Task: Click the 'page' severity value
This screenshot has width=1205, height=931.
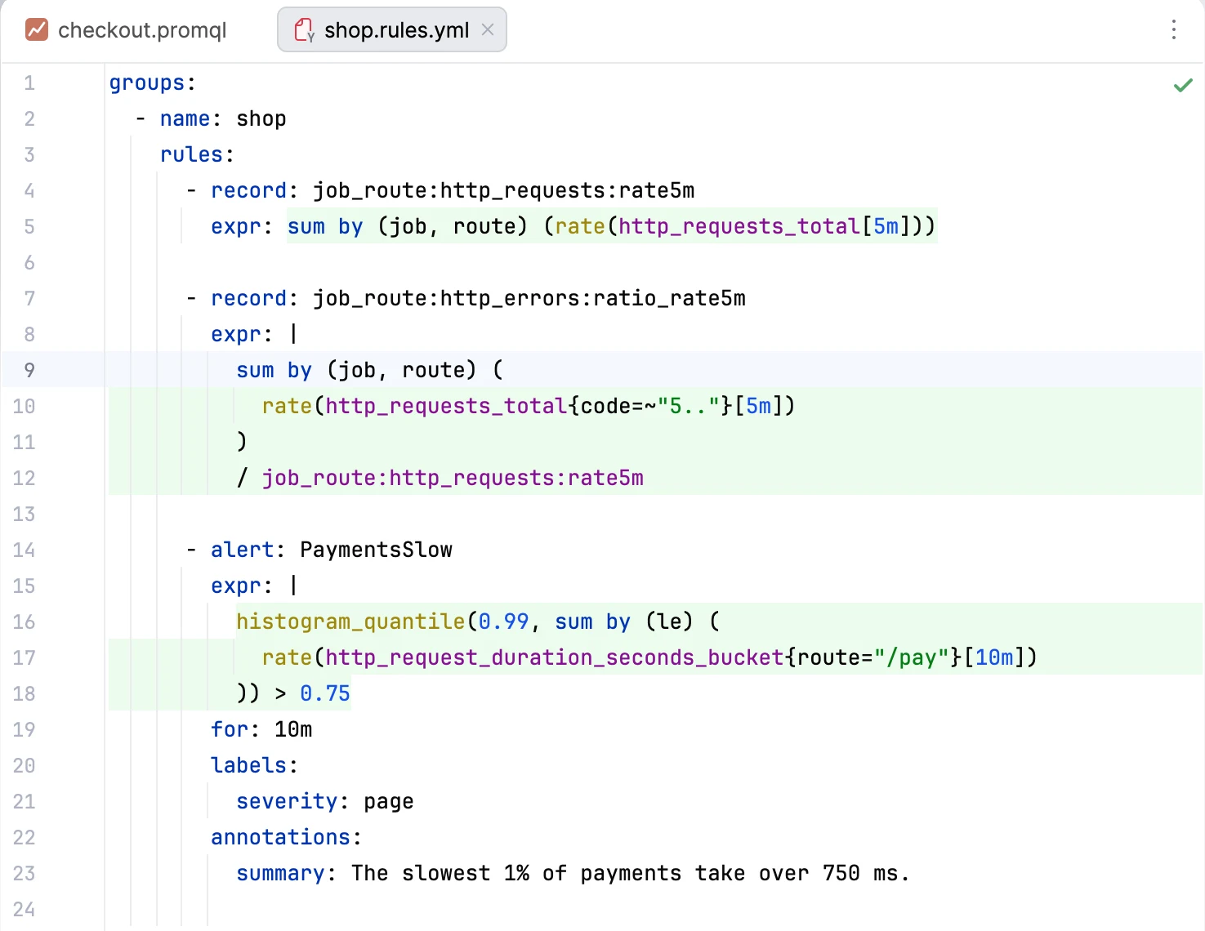Action: 389,801
